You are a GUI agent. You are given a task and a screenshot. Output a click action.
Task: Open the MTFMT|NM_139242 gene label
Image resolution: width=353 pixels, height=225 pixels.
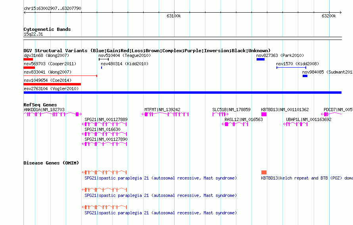pos(162,110)
